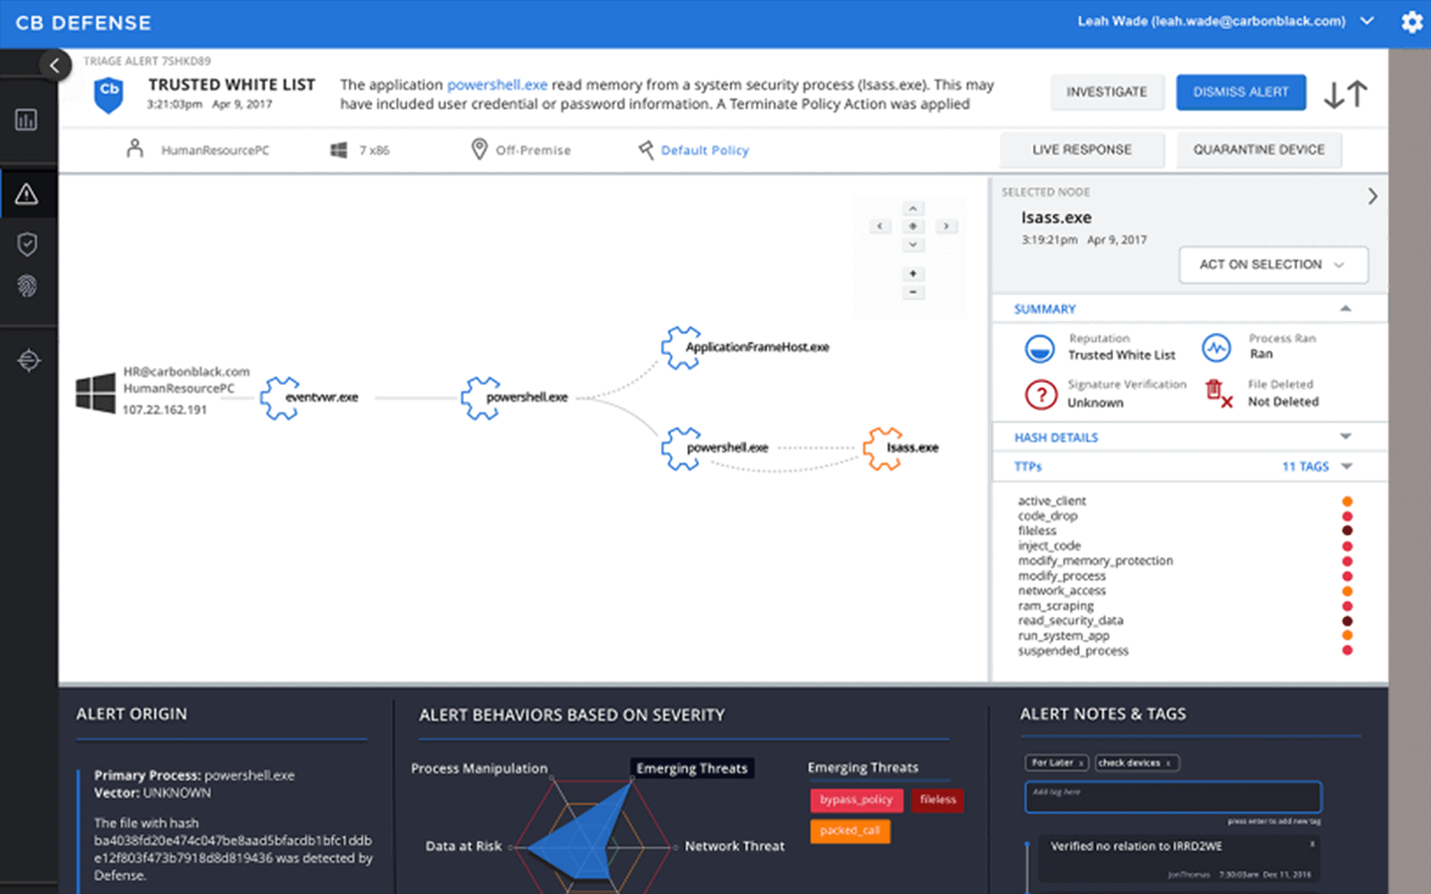The width and height of the screenshot is (1431, 894).
Task: Open the dashboard chart icon in sidebar
Action: tap(27, 121)
